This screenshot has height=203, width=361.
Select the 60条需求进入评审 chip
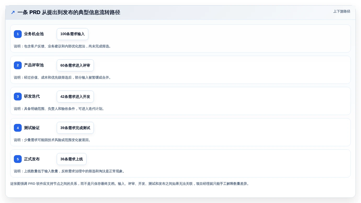pos(75,65)
